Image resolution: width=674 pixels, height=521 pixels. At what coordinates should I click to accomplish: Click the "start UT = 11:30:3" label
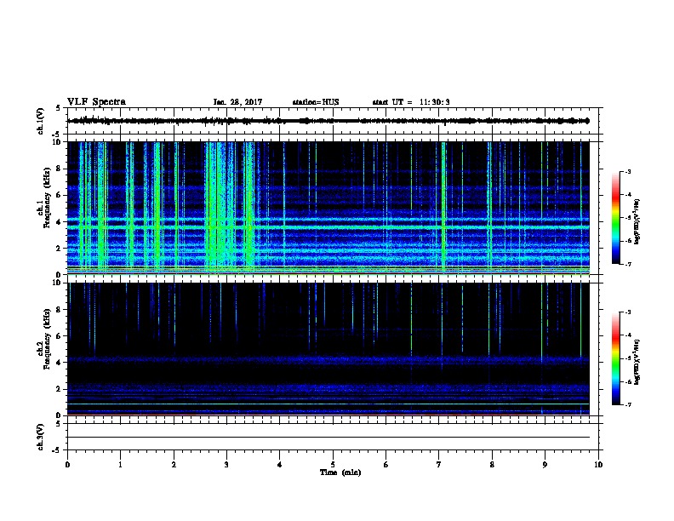(x=411, y=102)
